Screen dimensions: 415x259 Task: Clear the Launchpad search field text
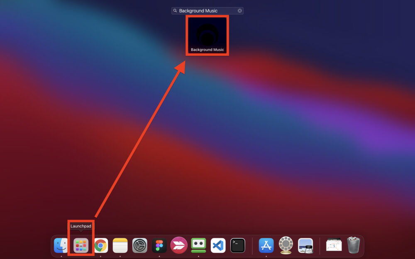[x=239, y=11]
